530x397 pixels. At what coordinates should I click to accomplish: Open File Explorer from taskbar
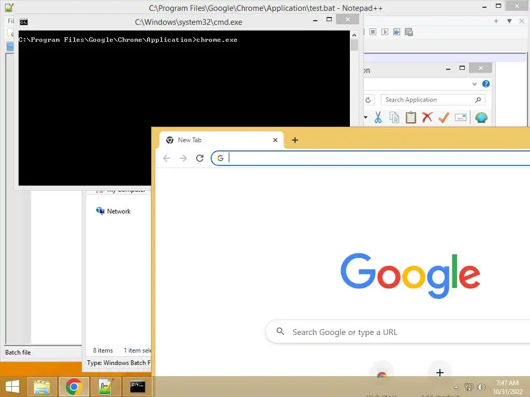pos(42,387)
